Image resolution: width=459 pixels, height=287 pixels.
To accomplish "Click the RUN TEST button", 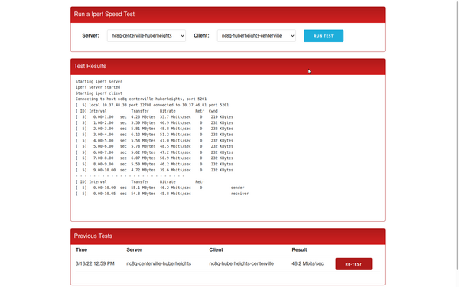I will click(x=324, y=36).
